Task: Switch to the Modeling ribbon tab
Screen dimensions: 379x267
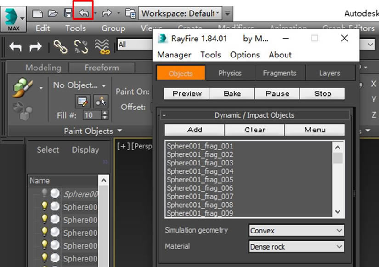Action: 43,68
